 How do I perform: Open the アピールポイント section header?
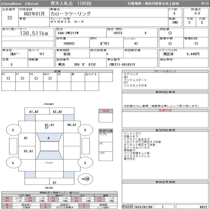165,71
